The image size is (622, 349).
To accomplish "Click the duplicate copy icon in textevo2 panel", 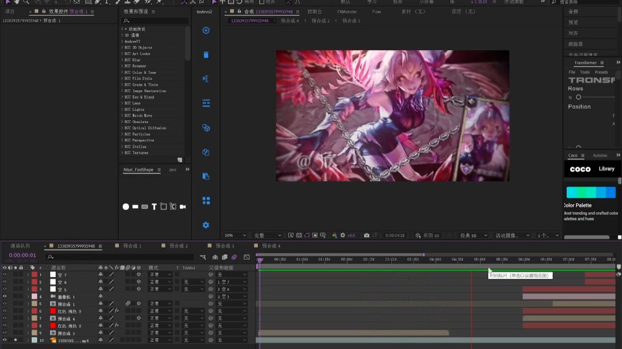I will (x=206, y=152).
